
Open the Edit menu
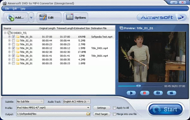tap(15, 9)
